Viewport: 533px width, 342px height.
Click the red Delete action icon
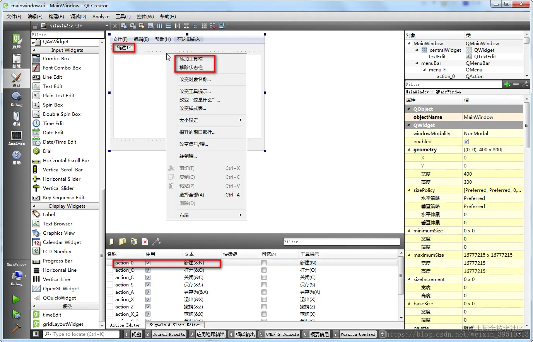coord(145,242)
